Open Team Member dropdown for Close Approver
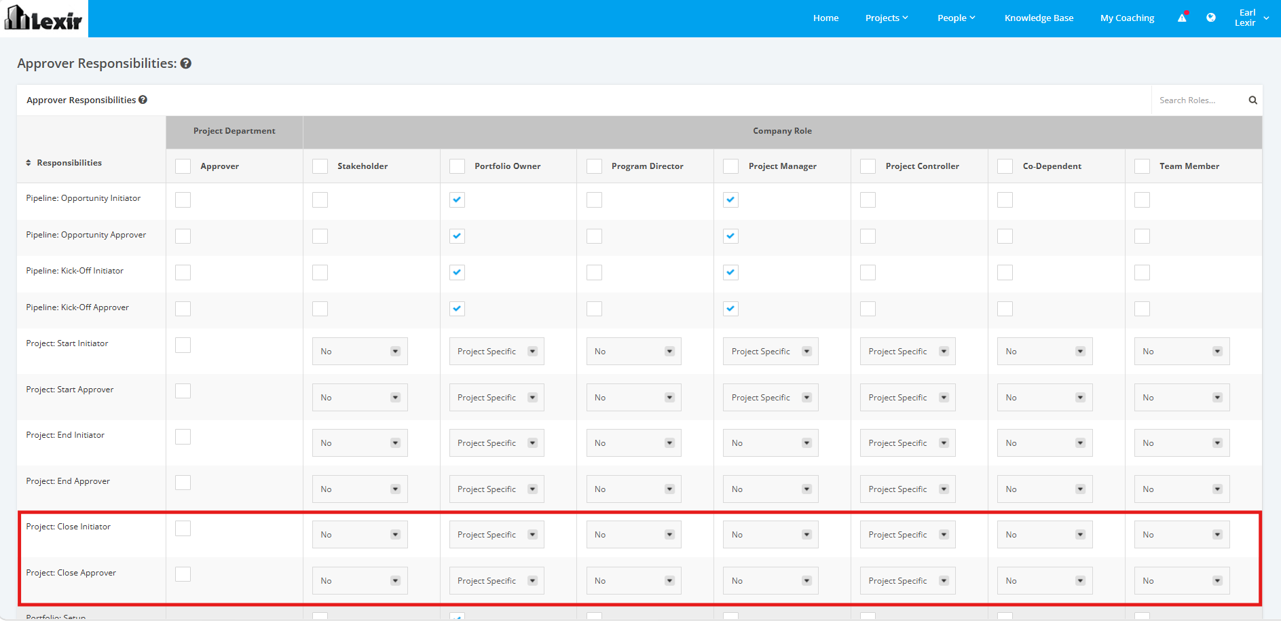This screenshot has height=621, width=1281. [x=1182, y=581]
